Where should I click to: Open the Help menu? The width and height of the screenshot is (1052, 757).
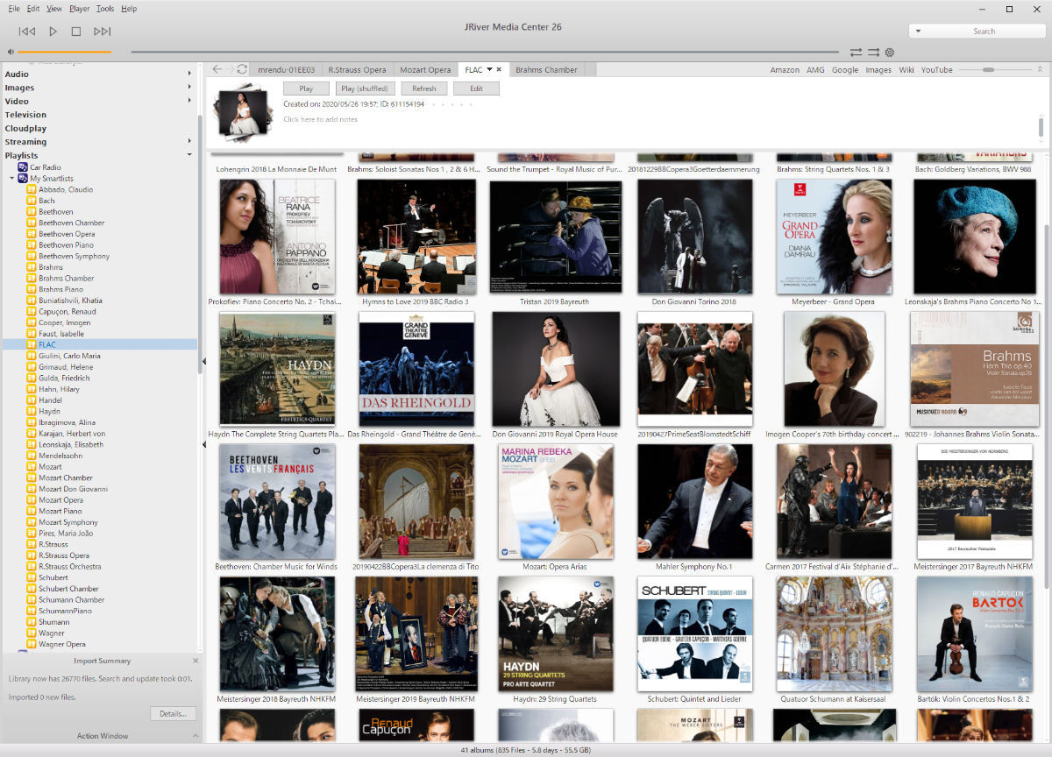(x=129, y=9)
